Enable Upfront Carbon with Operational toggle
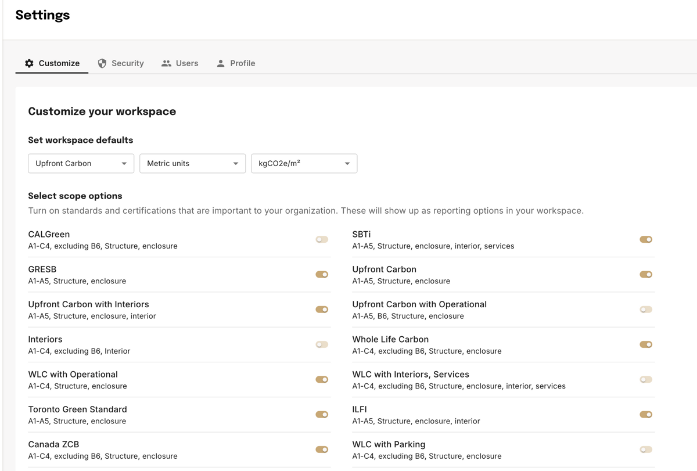This screenshot has width=697, height=471. (646, 310)
